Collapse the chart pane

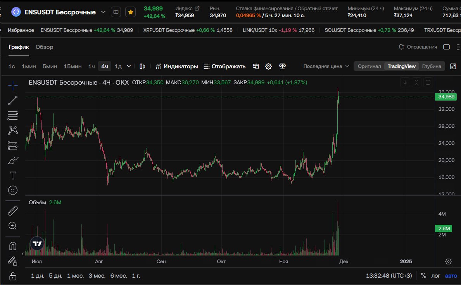(416, 82)
